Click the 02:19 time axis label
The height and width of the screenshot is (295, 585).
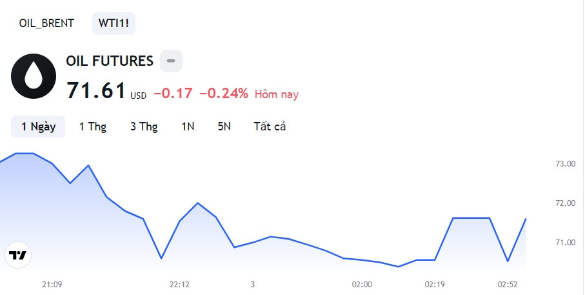coord(435,285)
